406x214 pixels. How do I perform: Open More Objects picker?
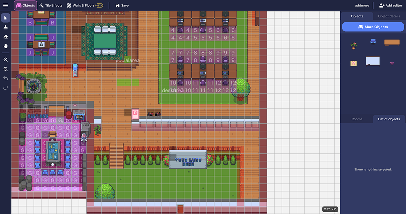(373, 27)
